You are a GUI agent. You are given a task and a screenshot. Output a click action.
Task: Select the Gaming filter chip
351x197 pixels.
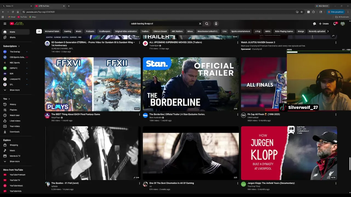click(67, 31)
